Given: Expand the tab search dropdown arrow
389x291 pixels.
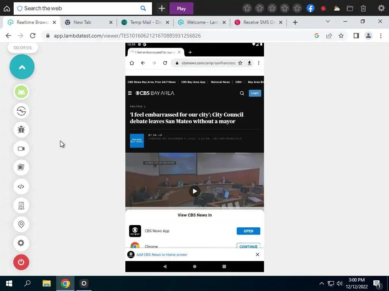Looking at the screenshot, I should click(328, 22).
